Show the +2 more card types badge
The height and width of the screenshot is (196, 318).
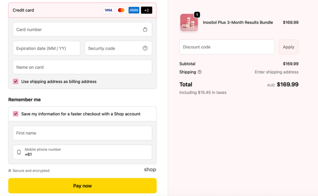(x=146, y=10)
